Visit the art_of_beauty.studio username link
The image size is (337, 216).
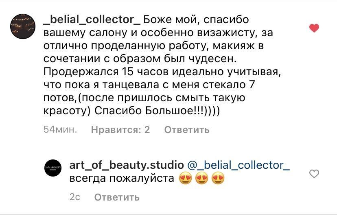tap(127, 165)
